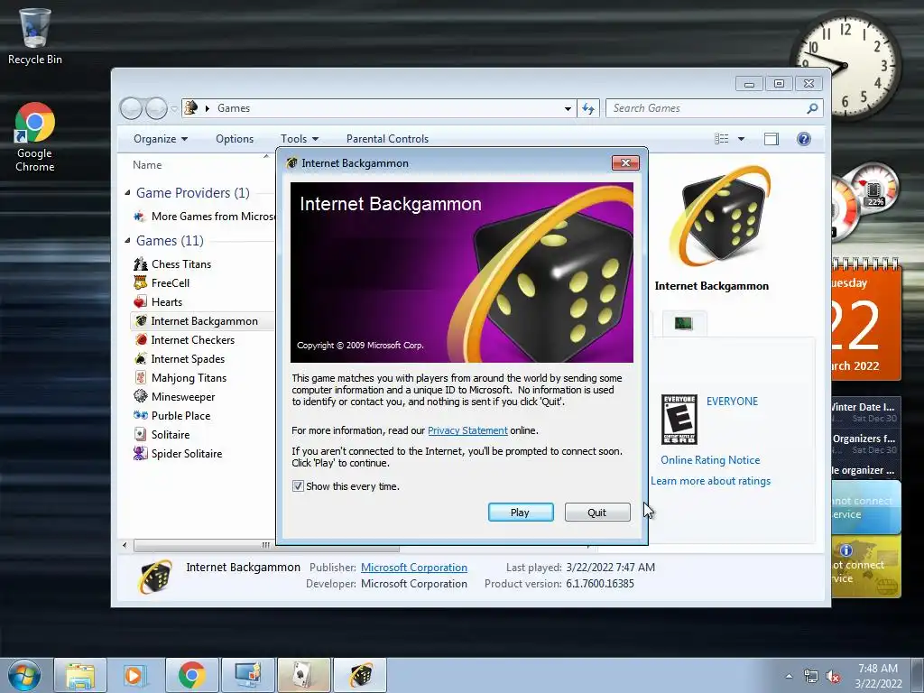This screenshot has width=924, height=693.
Task: Open the recent pages dropdown beside navigation buttons
Action: pyautogui.click(x=174, y=108)
